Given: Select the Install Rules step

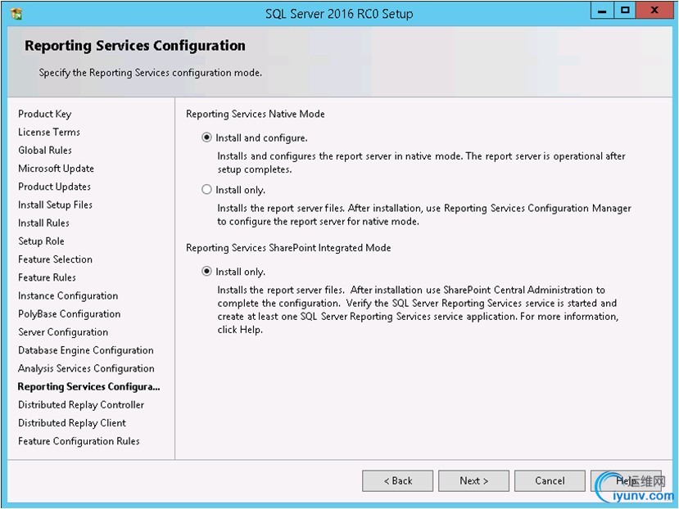Looking at the screenshot, I should 43,223.
